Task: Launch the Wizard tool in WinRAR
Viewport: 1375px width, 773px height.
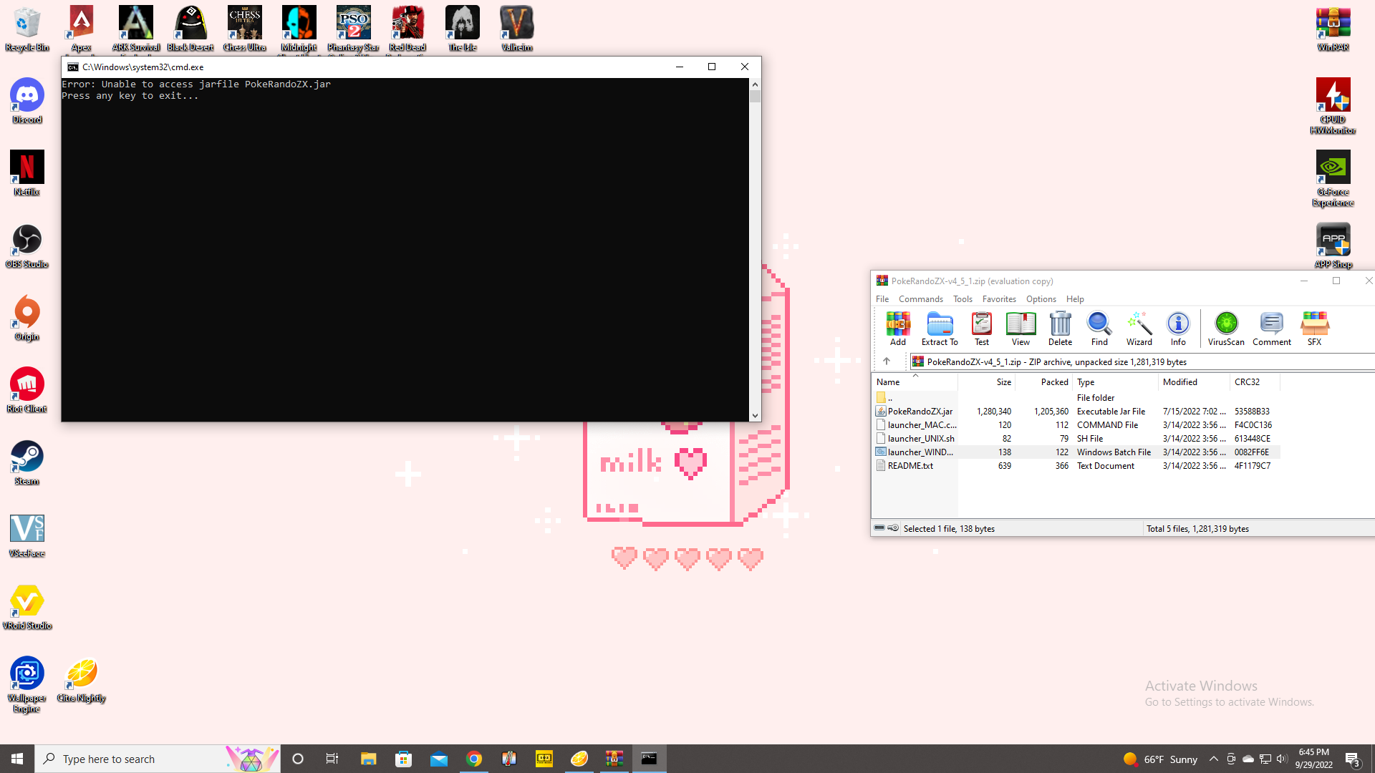Action: click(1139, 329)
